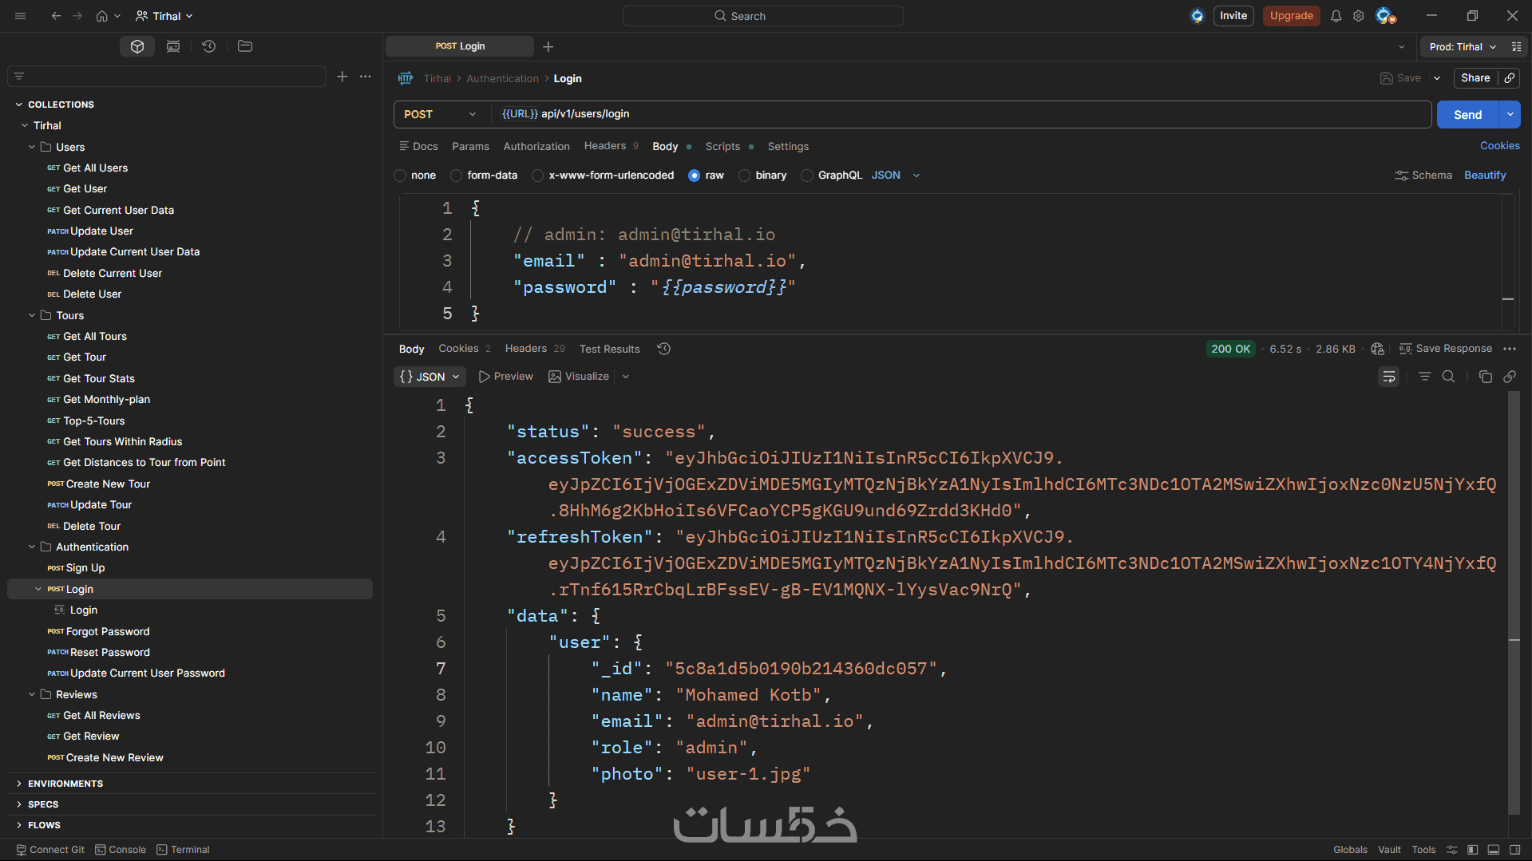Open the Cookies link
This screenshot has height=861, width=1532.
[1499, 146]
